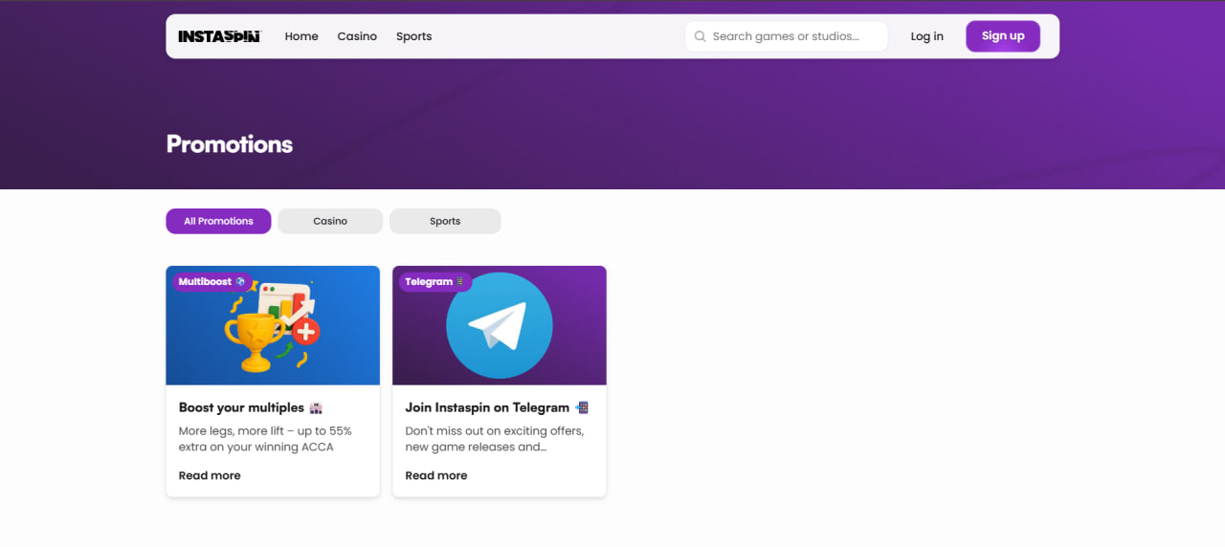Open Read more under the Telegram promotion
This screenshot has height=547, width=1225.
coord(436,475)
